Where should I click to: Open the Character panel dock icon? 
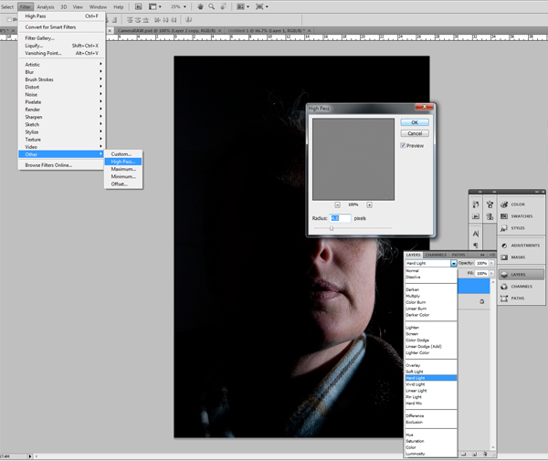(476, 234)
